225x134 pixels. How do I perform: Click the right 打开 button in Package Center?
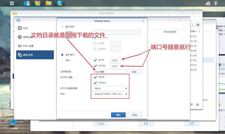[x=192, y=124]
